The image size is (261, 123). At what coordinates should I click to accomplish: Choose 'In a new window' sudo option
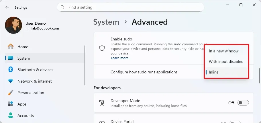pos(226,51)
